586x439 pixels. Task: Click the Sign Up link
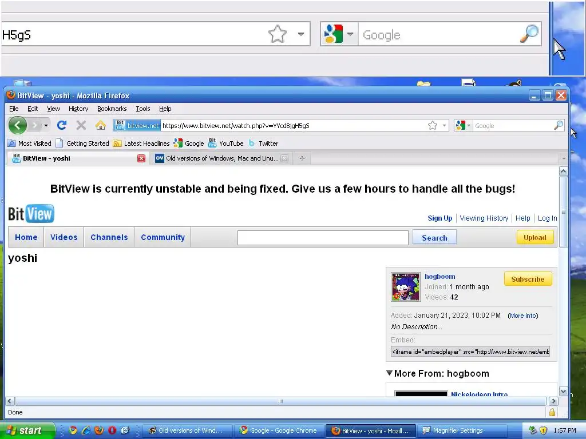(439, 218)
